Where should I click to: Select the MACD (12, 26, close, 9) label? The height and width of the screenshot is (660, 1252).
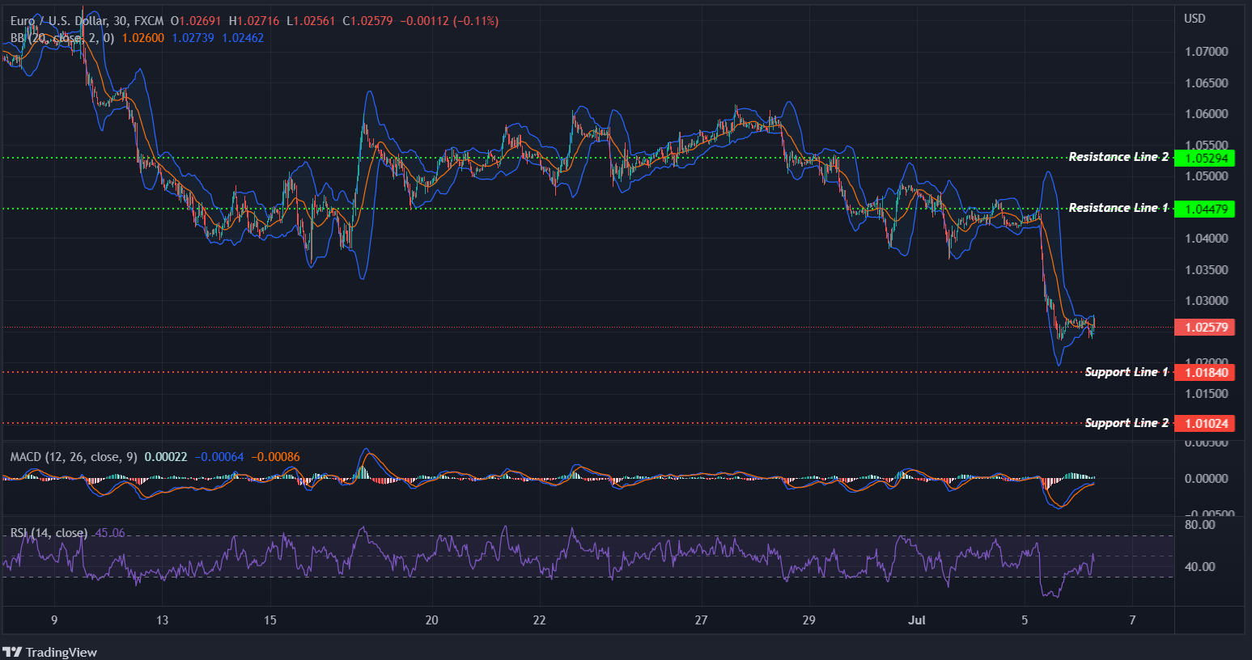coord(73,457)
